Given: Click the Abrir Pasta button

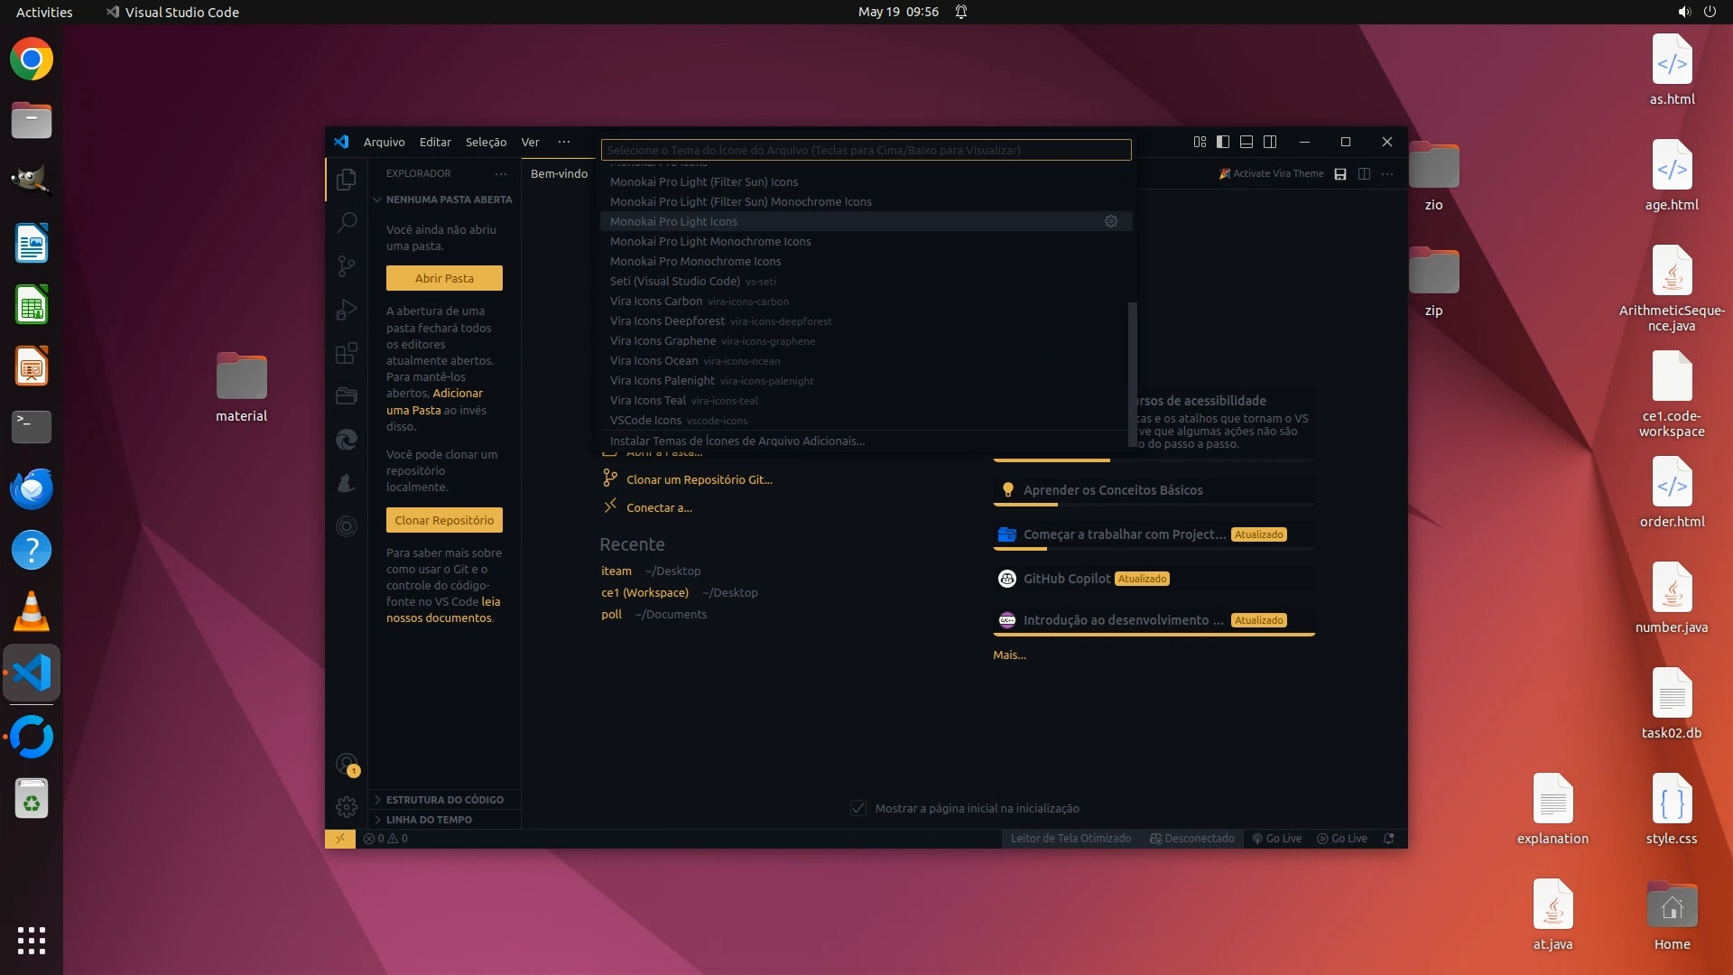Looking at the screenshot, I should point(444,278).
